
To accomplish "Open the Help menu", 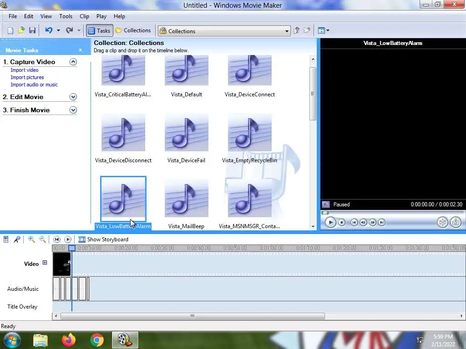I will (119, 16).
